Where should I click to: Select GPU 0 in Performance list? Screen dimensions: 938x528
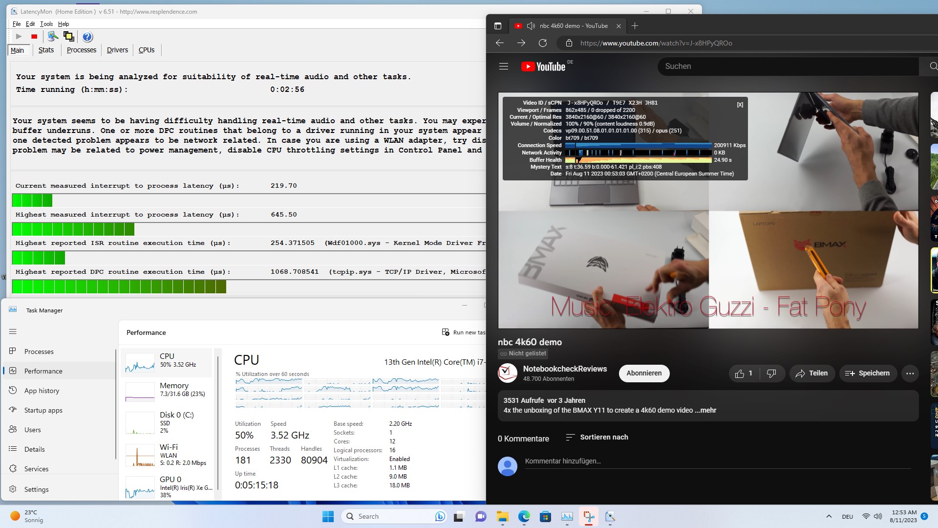167,487
